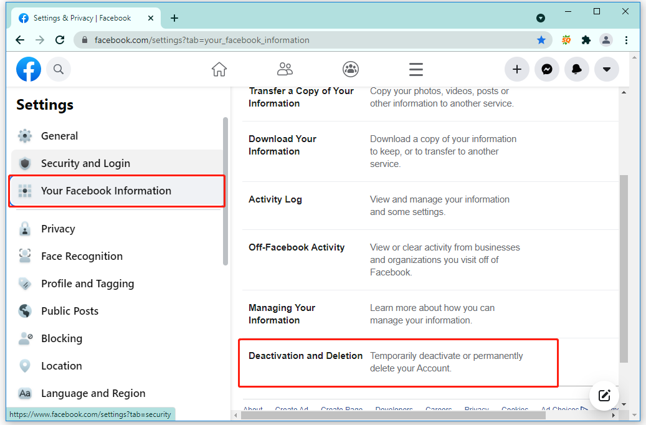This screenshot has height=425, width=646.
Task: Go to Home feed icon
Action: click(219, 69)
